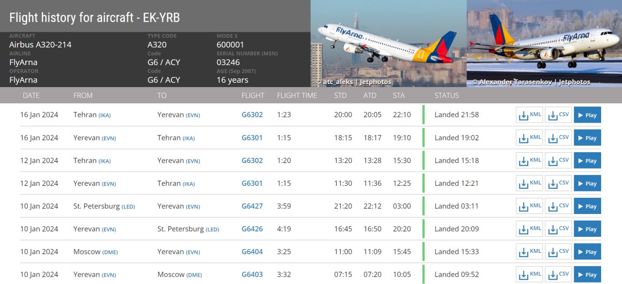Open the atc_aleks takeoff aircraft photo

point(388,44)
